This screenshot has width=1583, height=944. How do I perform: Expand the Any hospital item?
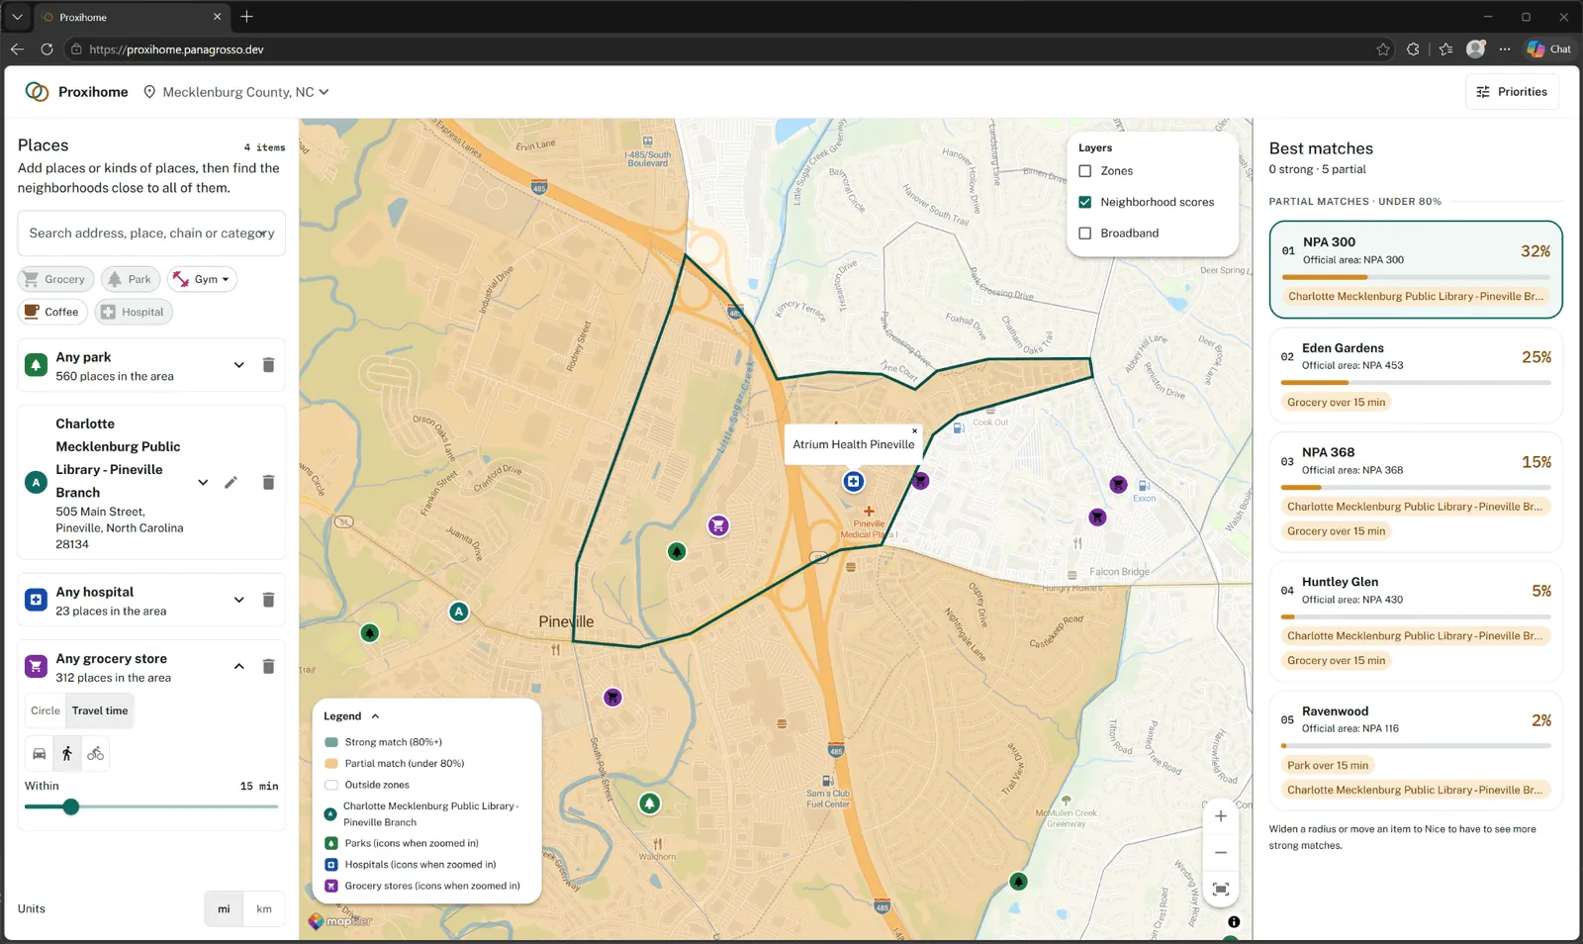[238, 600]
